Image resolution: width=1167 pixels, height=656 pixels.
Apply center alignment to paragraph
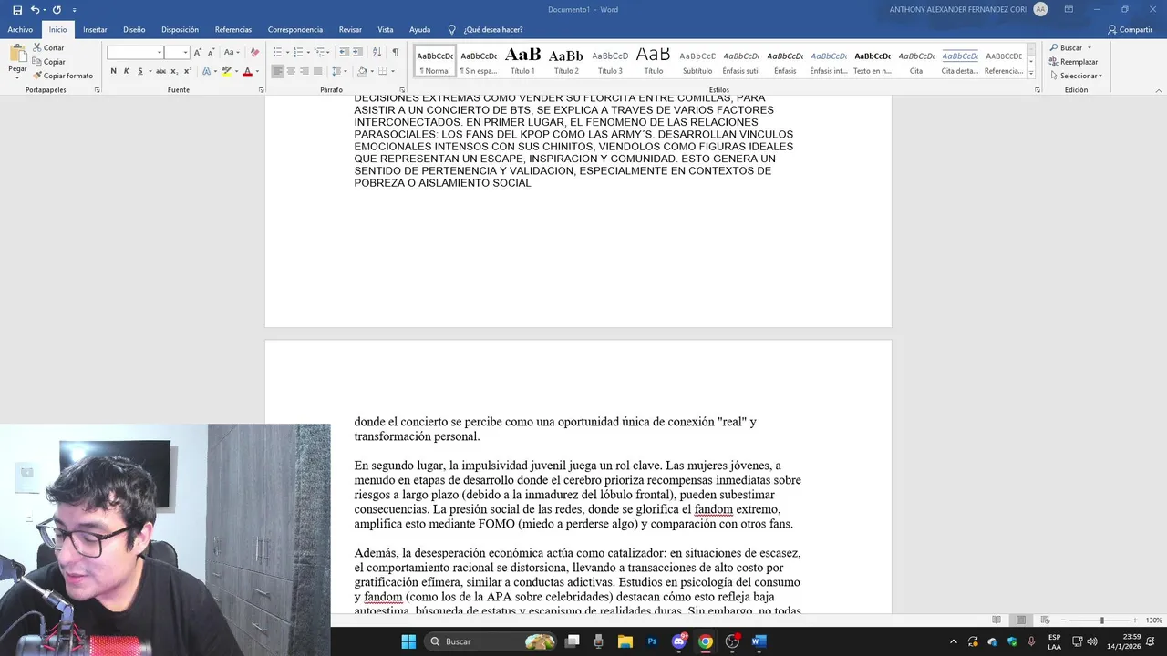pyautogui.click(x=291, y=71)
